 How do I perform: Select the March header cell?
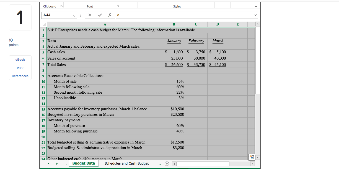[218, 41]
